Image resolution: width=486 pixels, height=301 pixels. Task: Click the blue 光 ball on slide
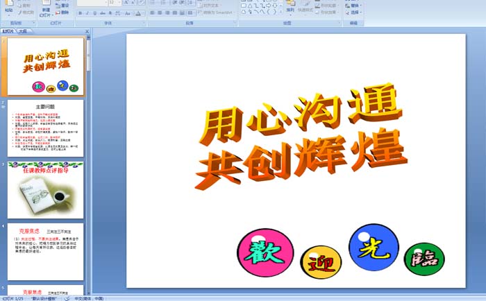pyautogui.click(x=374, y=247)
